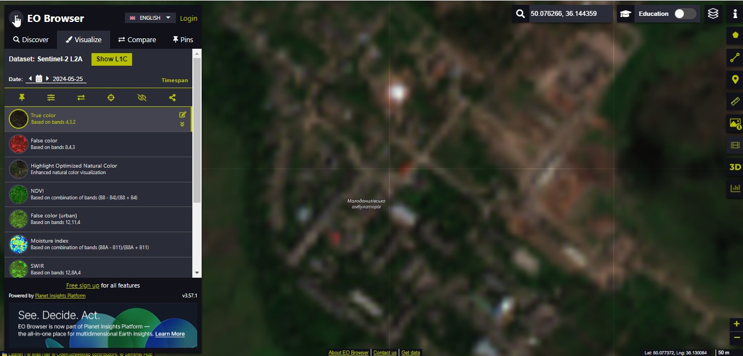Select the draw area of interest tool
Viewport: 743px width, 356px height.
(x=735, y=35)
